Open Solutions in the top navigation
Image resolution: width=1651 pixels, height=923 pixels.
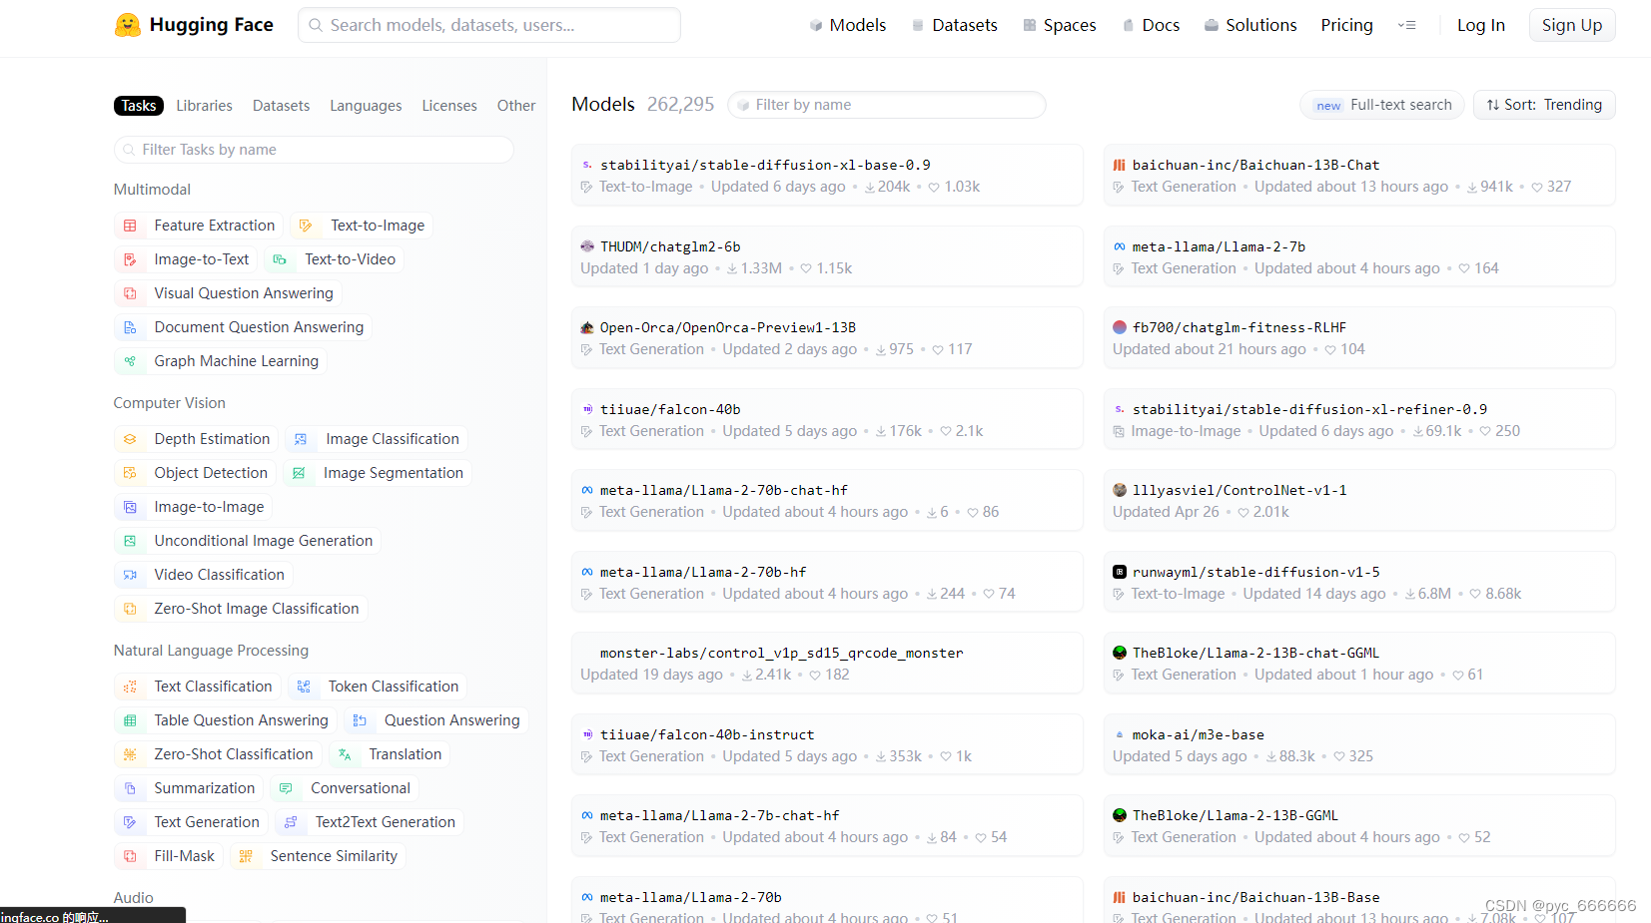pyautogui.click(x=1250, y=25)
